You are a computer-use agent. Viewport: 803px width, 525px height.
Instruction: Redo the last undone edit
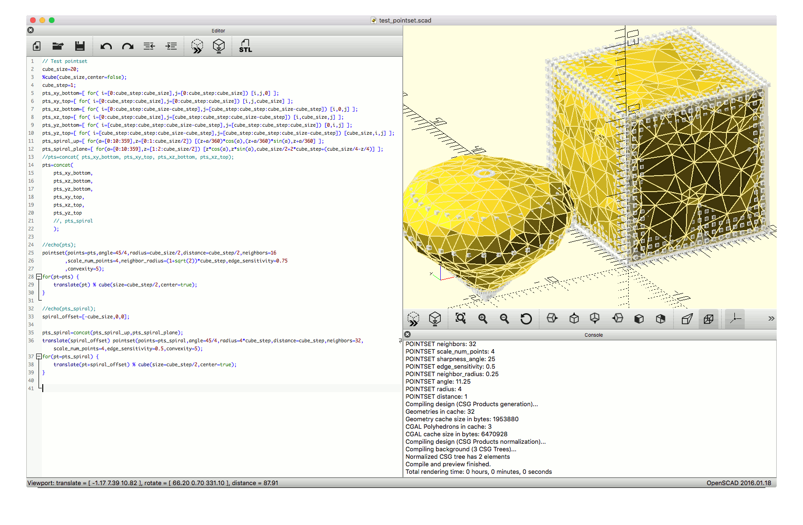point(128,46)
